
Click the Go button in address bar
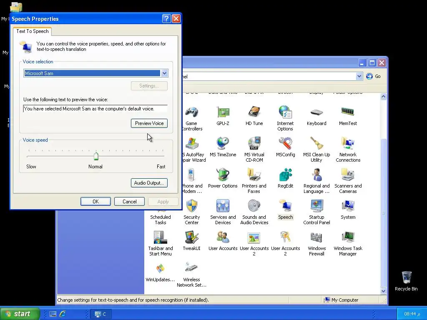point(373,77)
